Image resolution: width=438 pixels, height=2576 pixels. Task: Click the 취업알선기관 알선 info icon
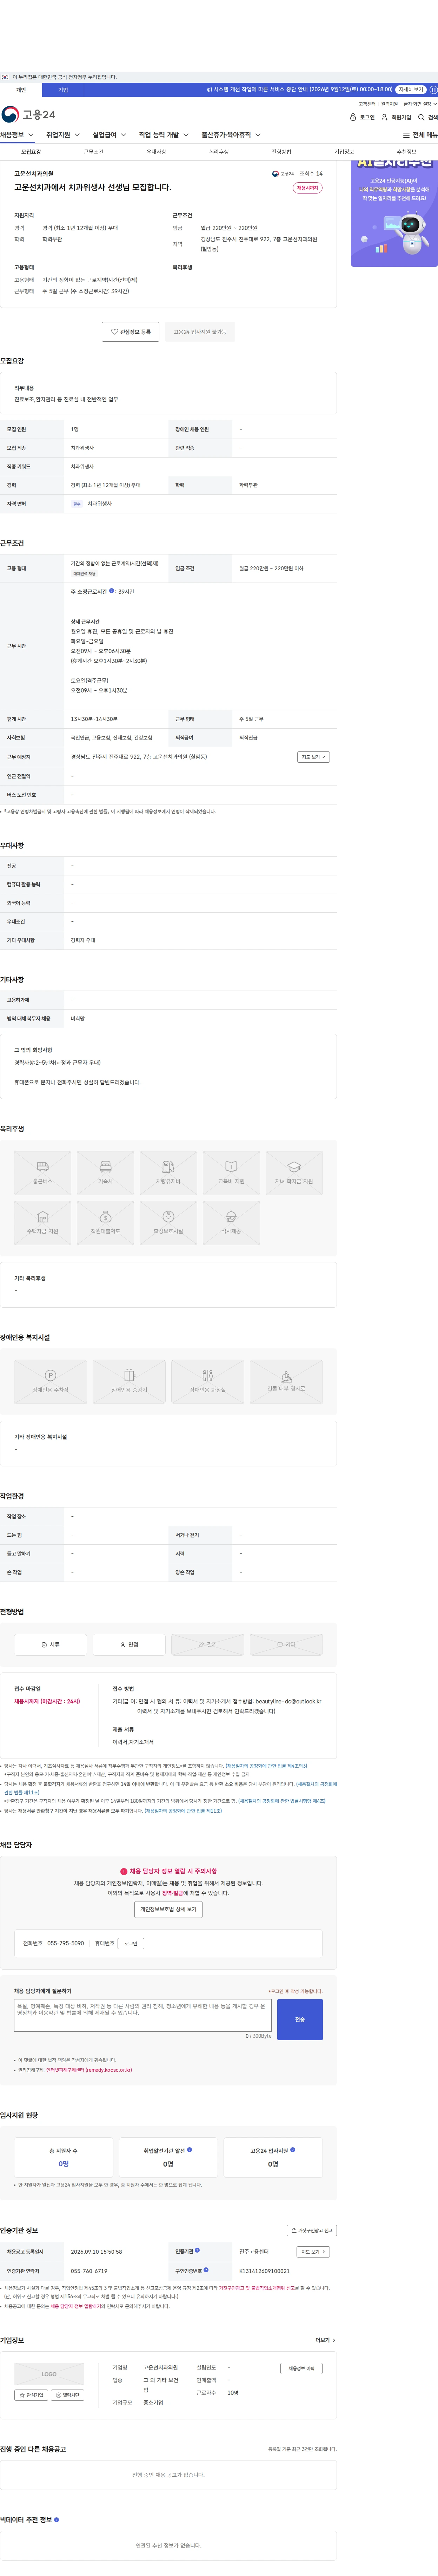[x=190, y=2149]
